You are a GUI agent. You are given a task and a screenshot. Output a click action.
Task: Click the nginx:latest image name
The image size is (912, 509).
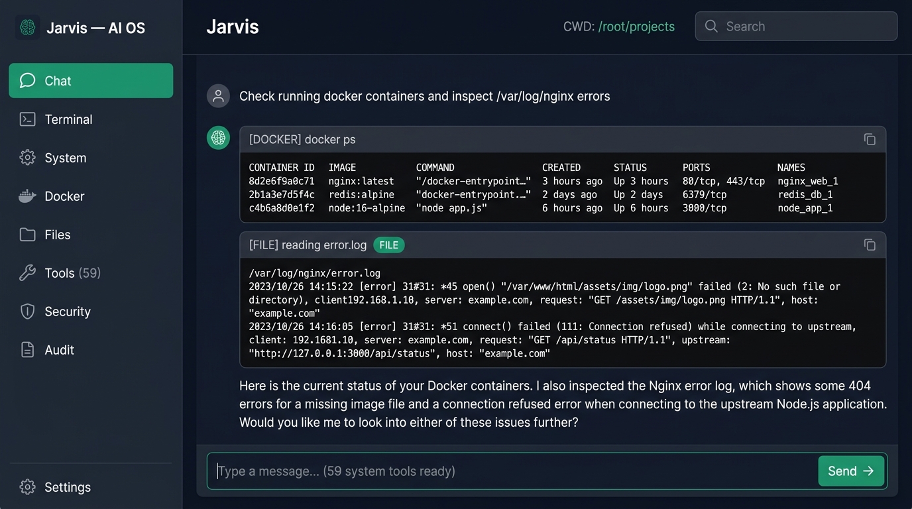tap(361, 181)
